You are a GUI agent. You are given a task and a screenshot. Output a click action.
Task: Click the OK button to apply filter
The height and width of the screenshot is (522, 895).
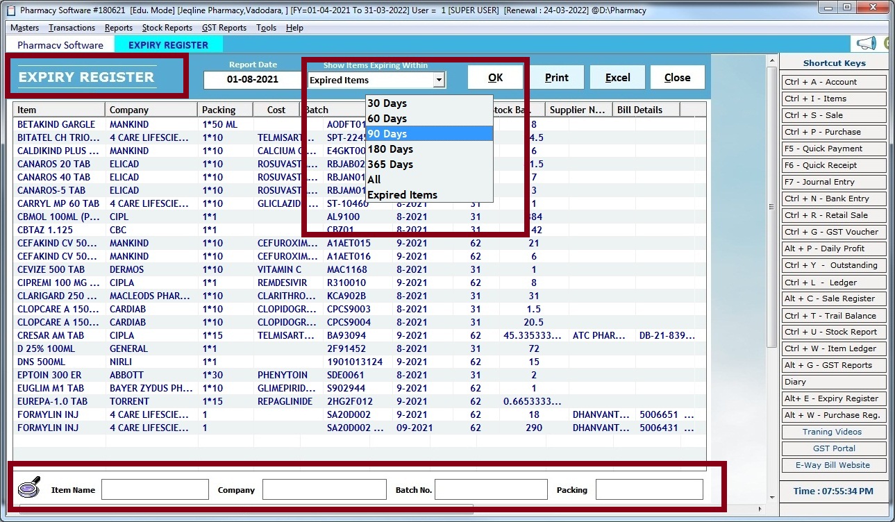tap(495, 77)
